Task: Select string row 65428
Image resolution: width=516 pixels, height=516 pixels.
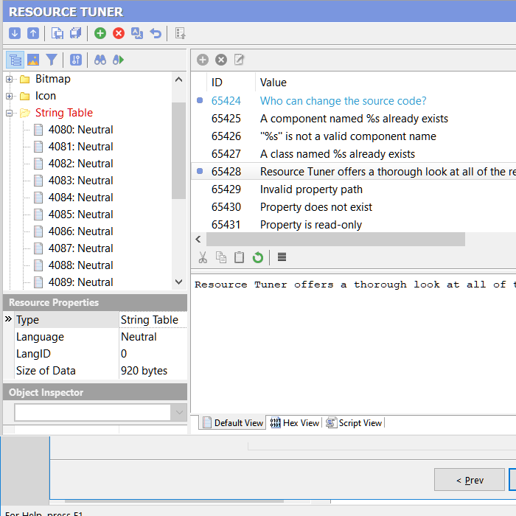Action: tap(353, 172)
